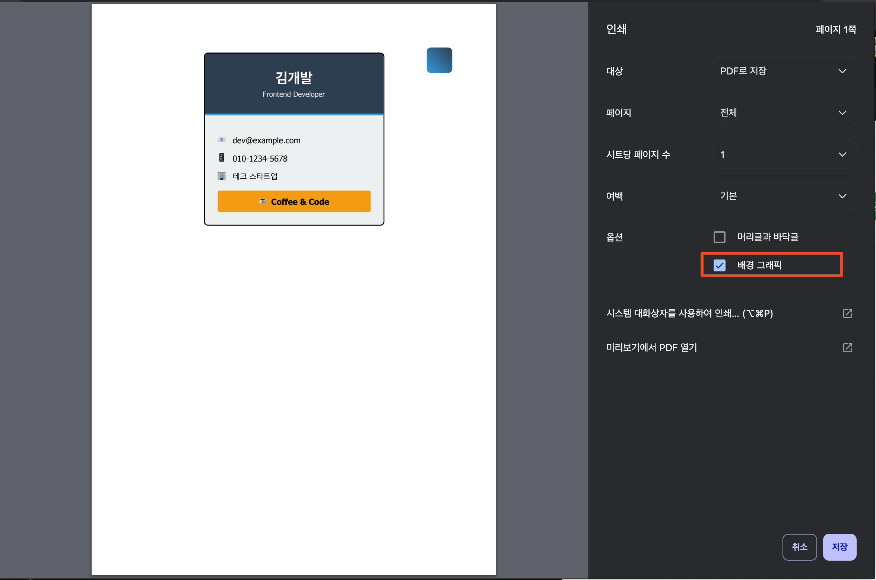
Task: Expand the 여백 기본 dropdown
Action: pos(784,196)
